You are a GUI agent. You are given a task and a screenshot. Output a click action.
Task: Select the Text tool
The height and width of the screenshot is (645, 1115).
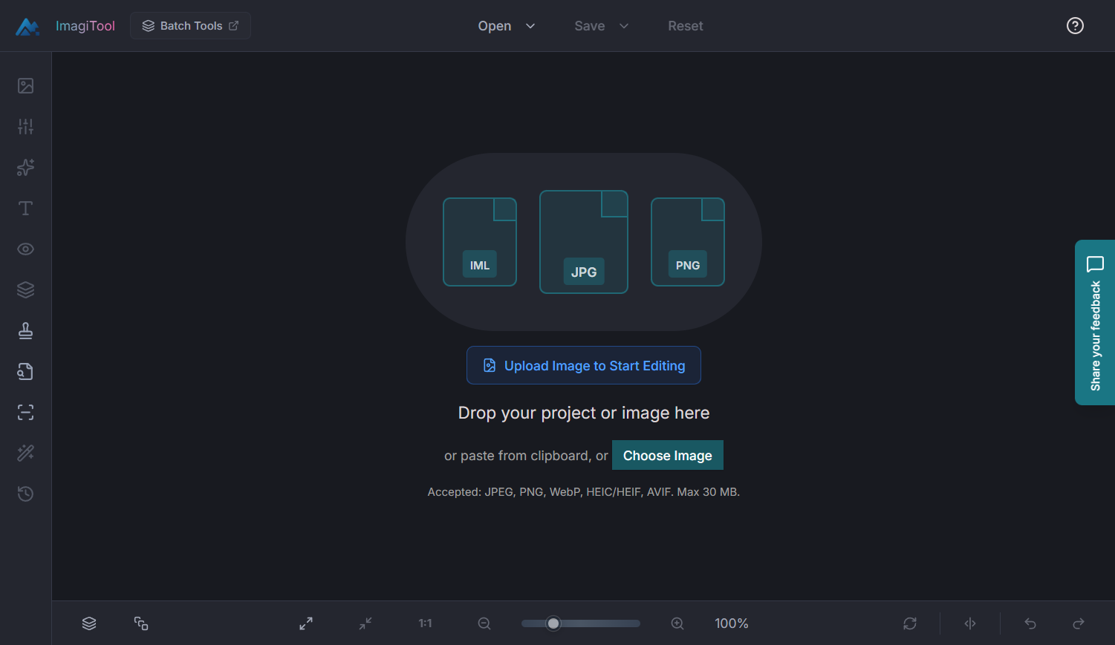pos(26,209)
